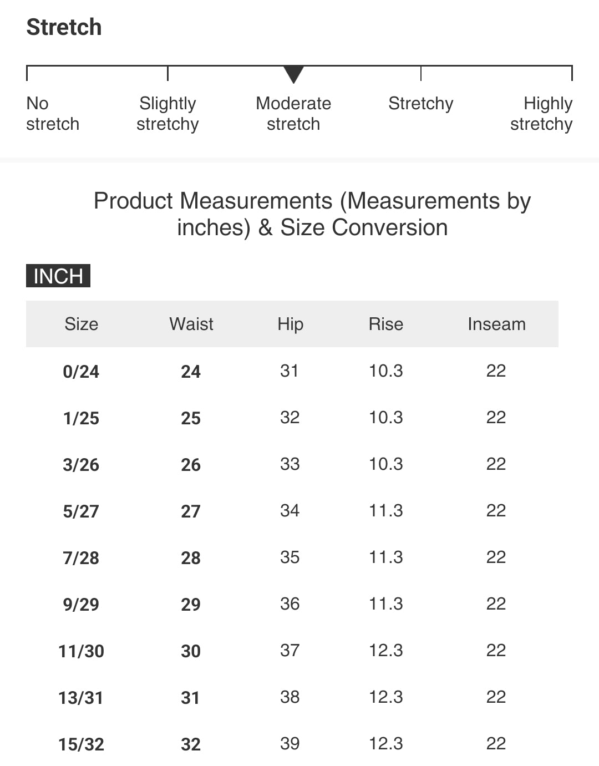This screenshot has height=766, width=599.
Task: Click the stretch level triangle marker
Action: [293, 74]
